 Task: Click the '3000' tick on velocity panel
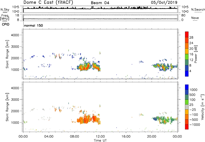point(15,99)
